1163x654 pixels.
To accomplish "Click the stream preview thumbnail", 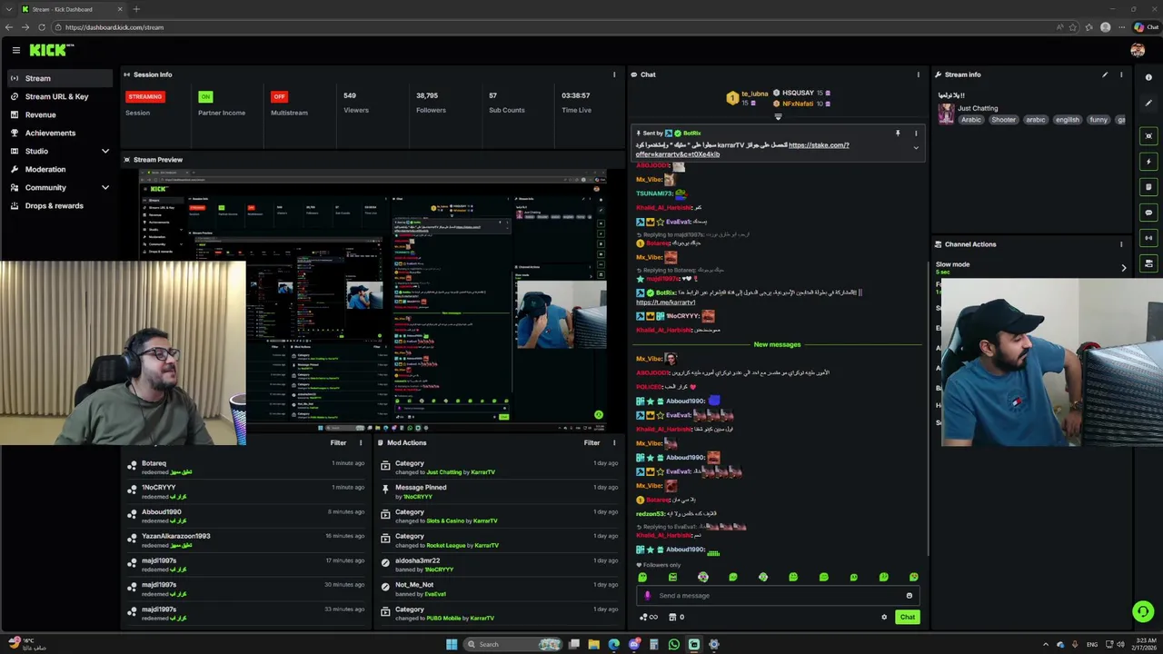I will tap(373, 301).
